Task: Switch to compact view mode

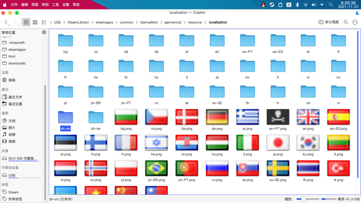Action: tap(35, 22)
